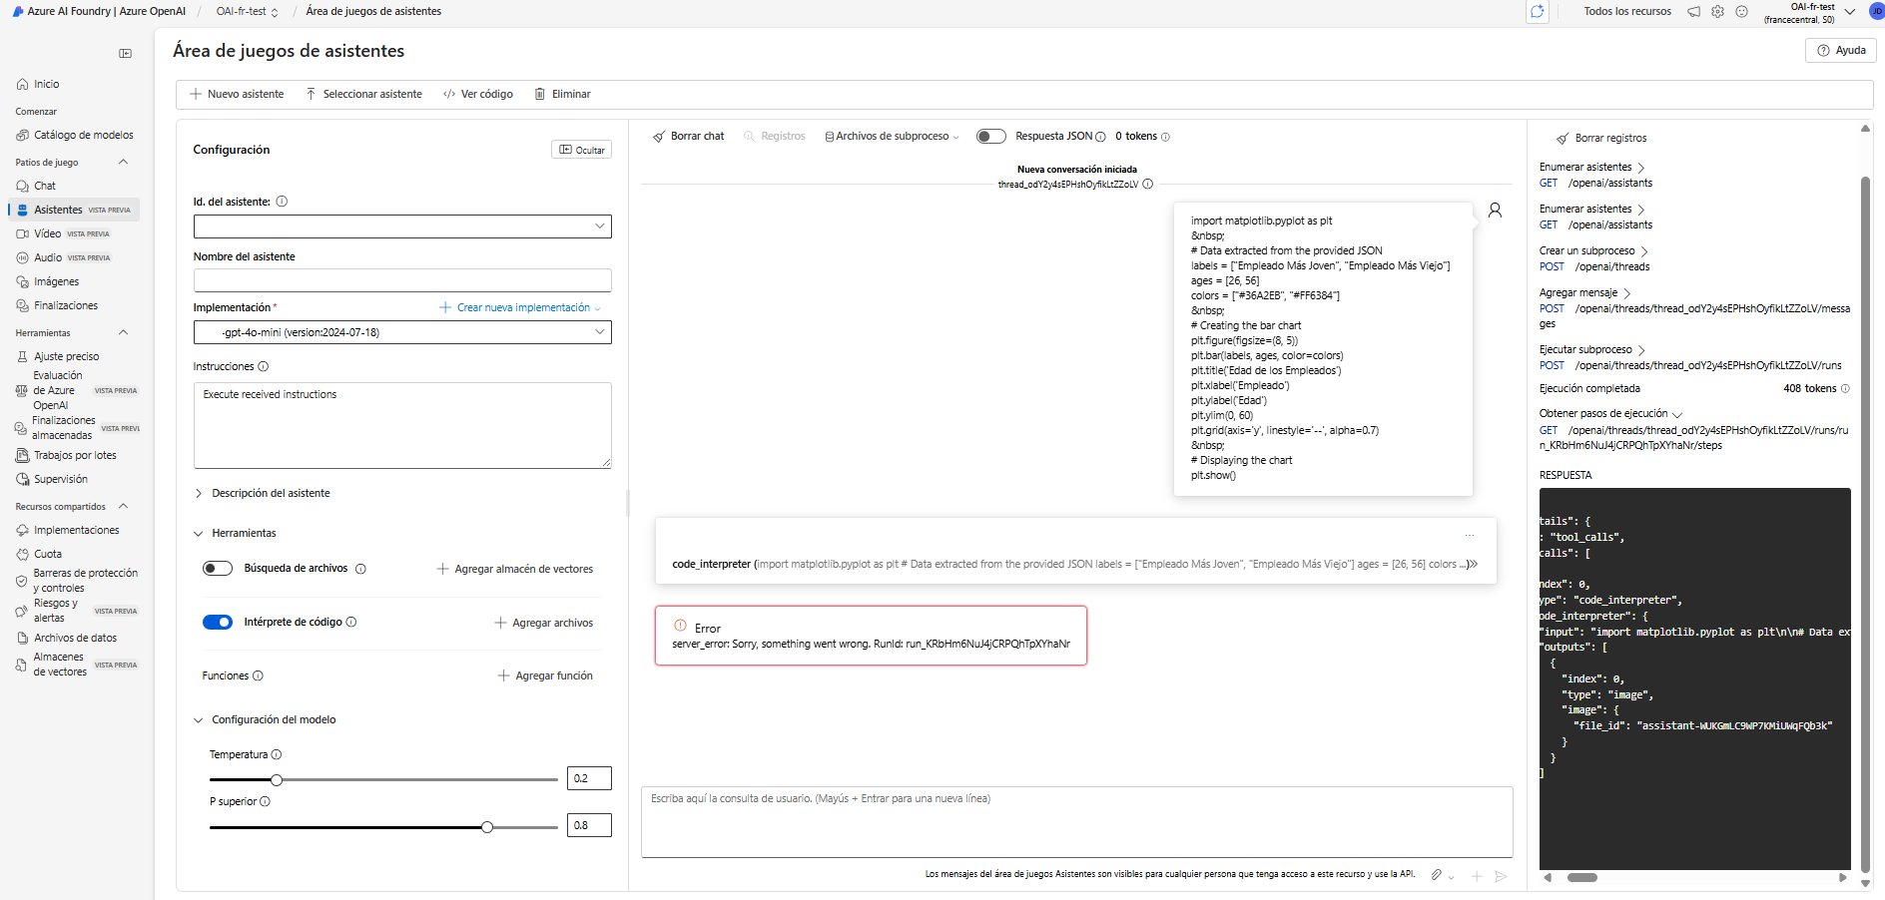Give feedback via the smiley icon
Screen dimensions: 1885x900
1742,12
